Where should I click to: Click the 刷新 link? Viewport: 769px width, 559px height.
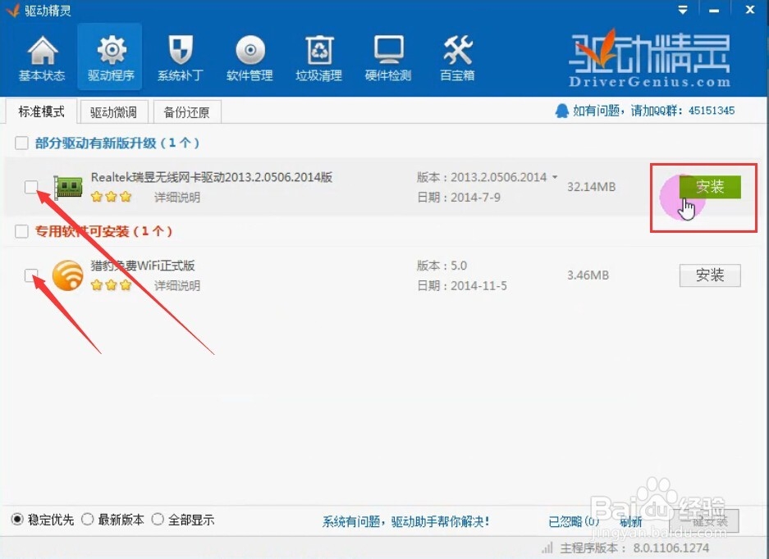tap(630, 521)
